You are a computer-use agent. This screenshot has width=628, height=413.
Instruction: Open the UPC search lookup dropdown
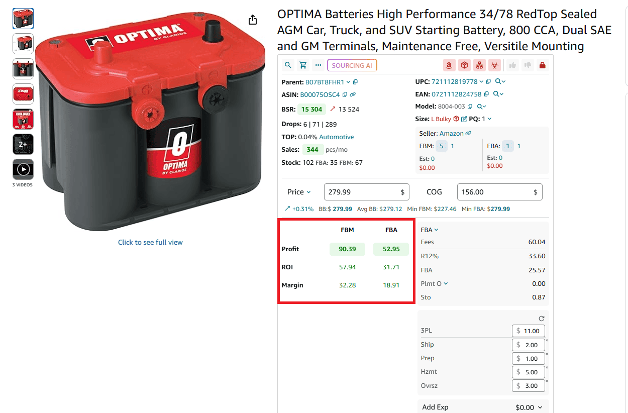click(x=500, y=81)
